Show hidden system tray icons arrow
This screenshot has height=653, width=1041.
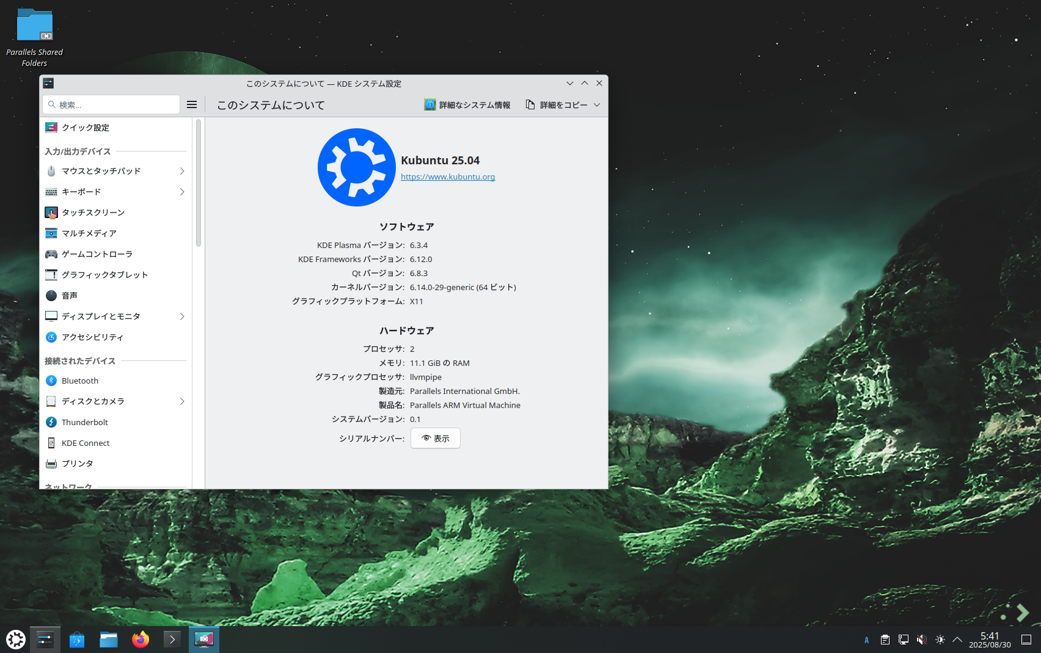[x=957, y=640]
